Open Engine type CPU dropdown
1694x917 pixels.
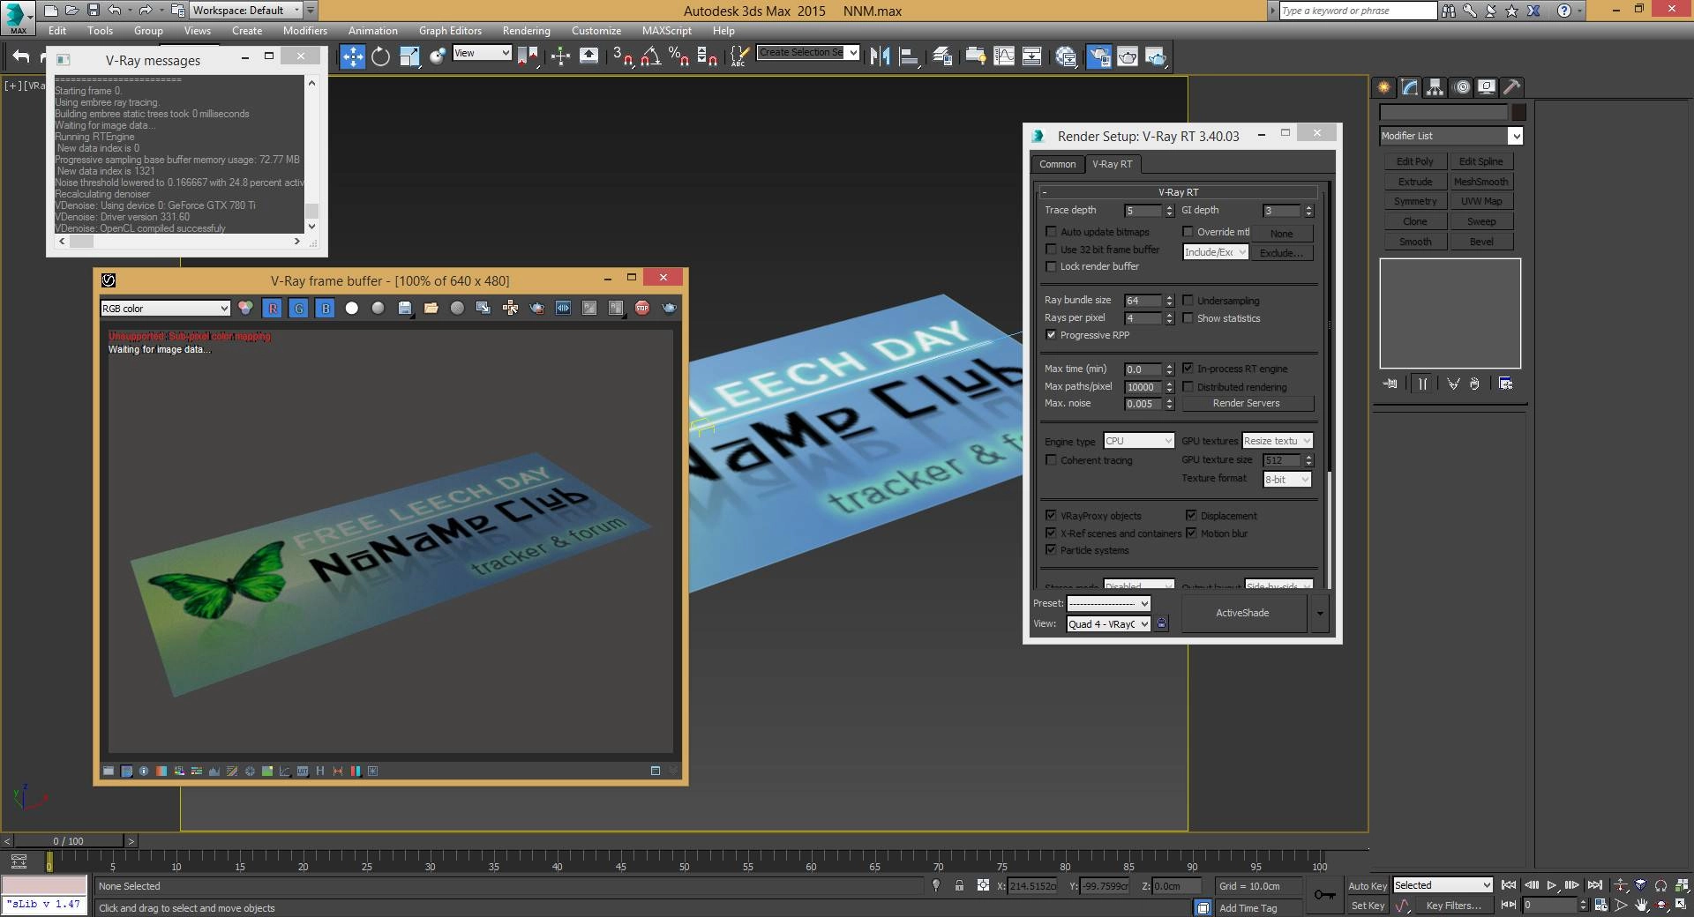click(1138, 441)
